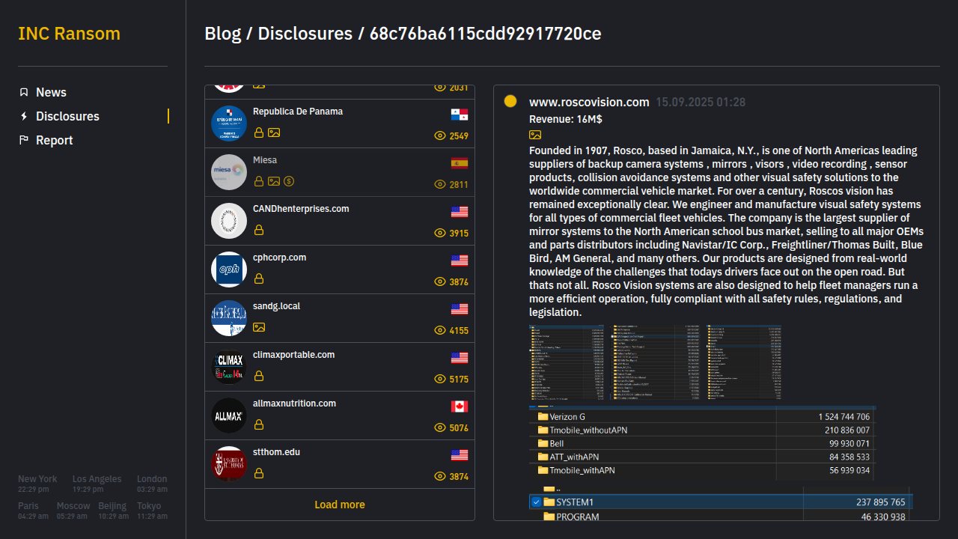Viewport: 958px width, 539px height.
Task: Open the Report section
Action: 54,140
